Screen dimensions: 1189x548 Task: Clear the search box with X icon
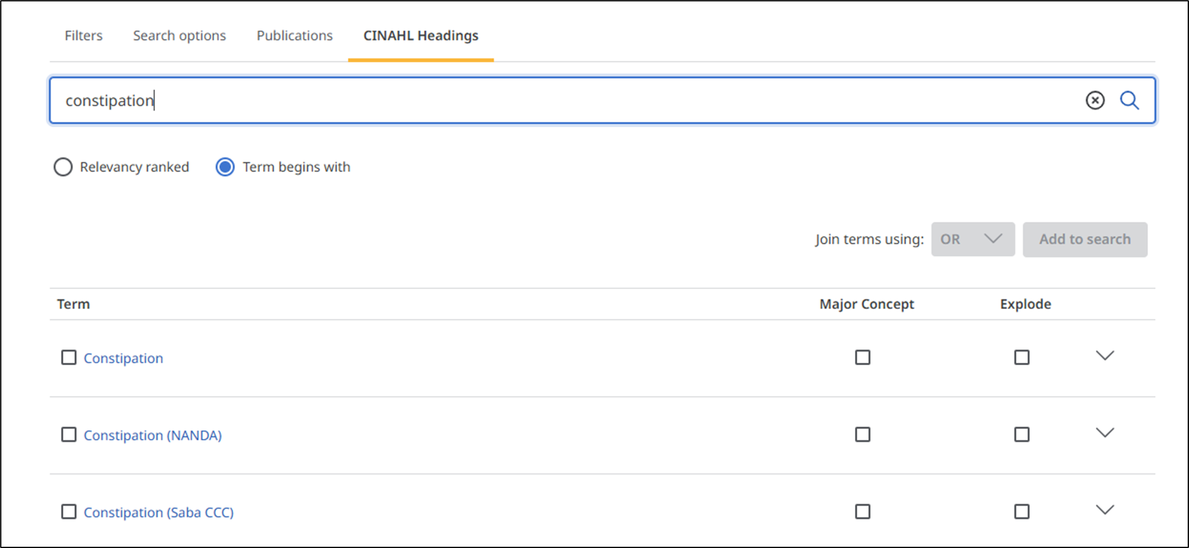[x=1095, y=100]
